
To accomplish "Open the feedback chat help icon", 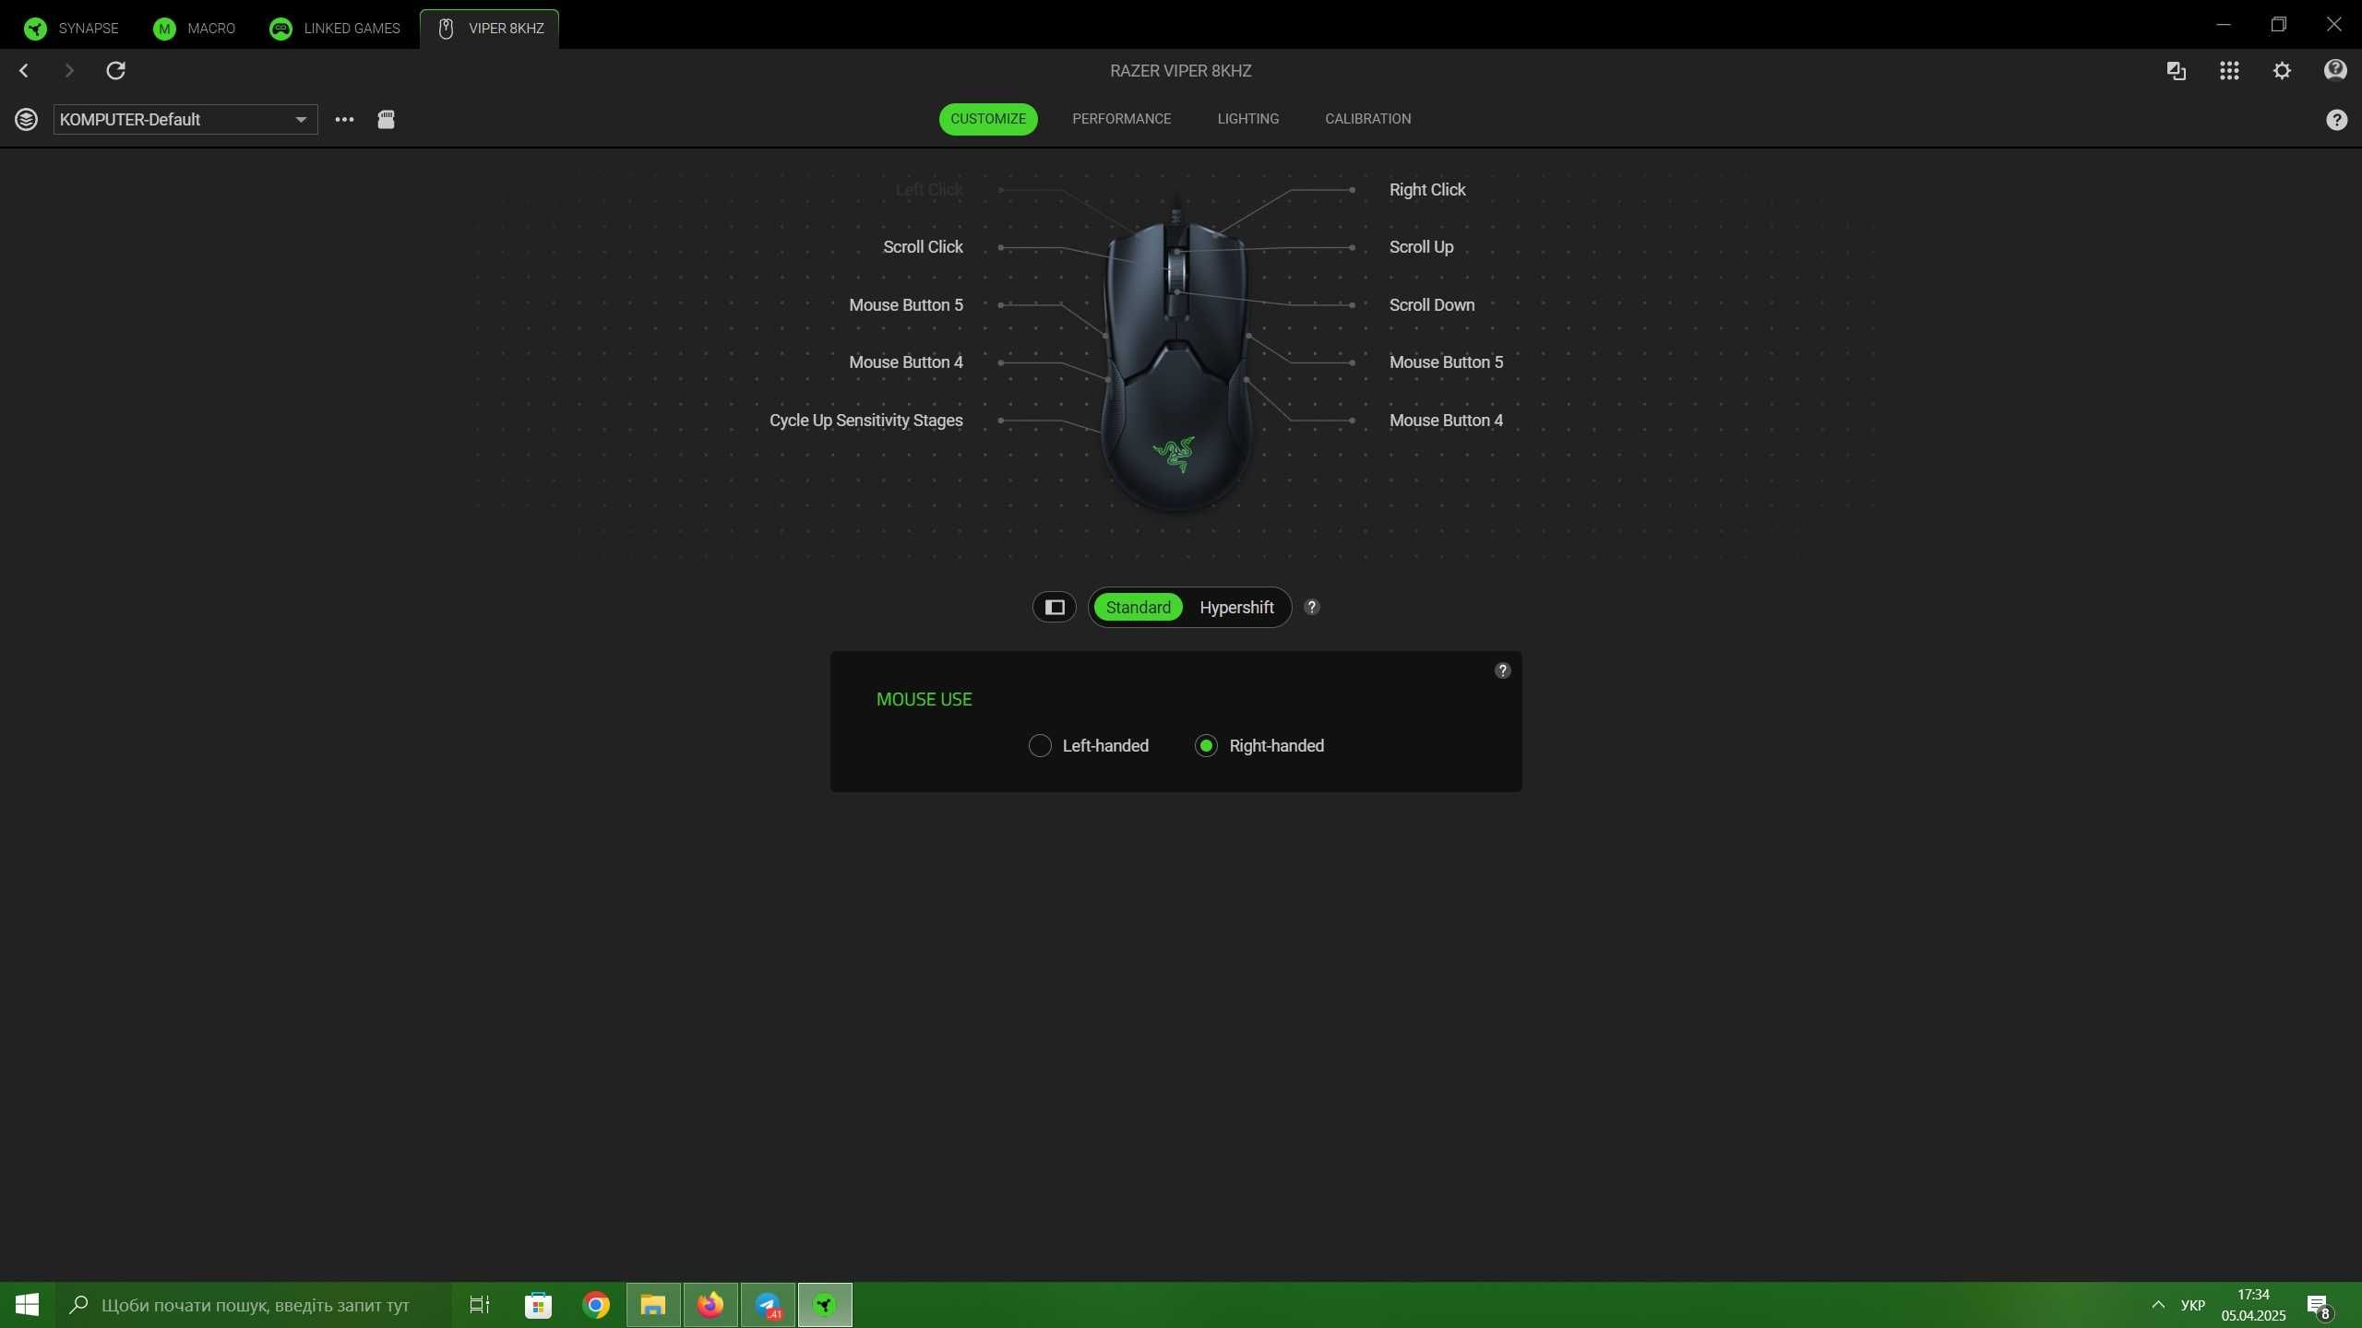I will pos(2335,70).
